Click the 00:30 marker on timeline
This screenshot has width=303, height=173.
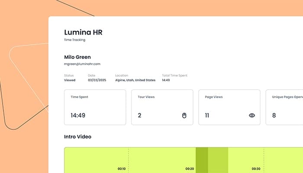256,169
